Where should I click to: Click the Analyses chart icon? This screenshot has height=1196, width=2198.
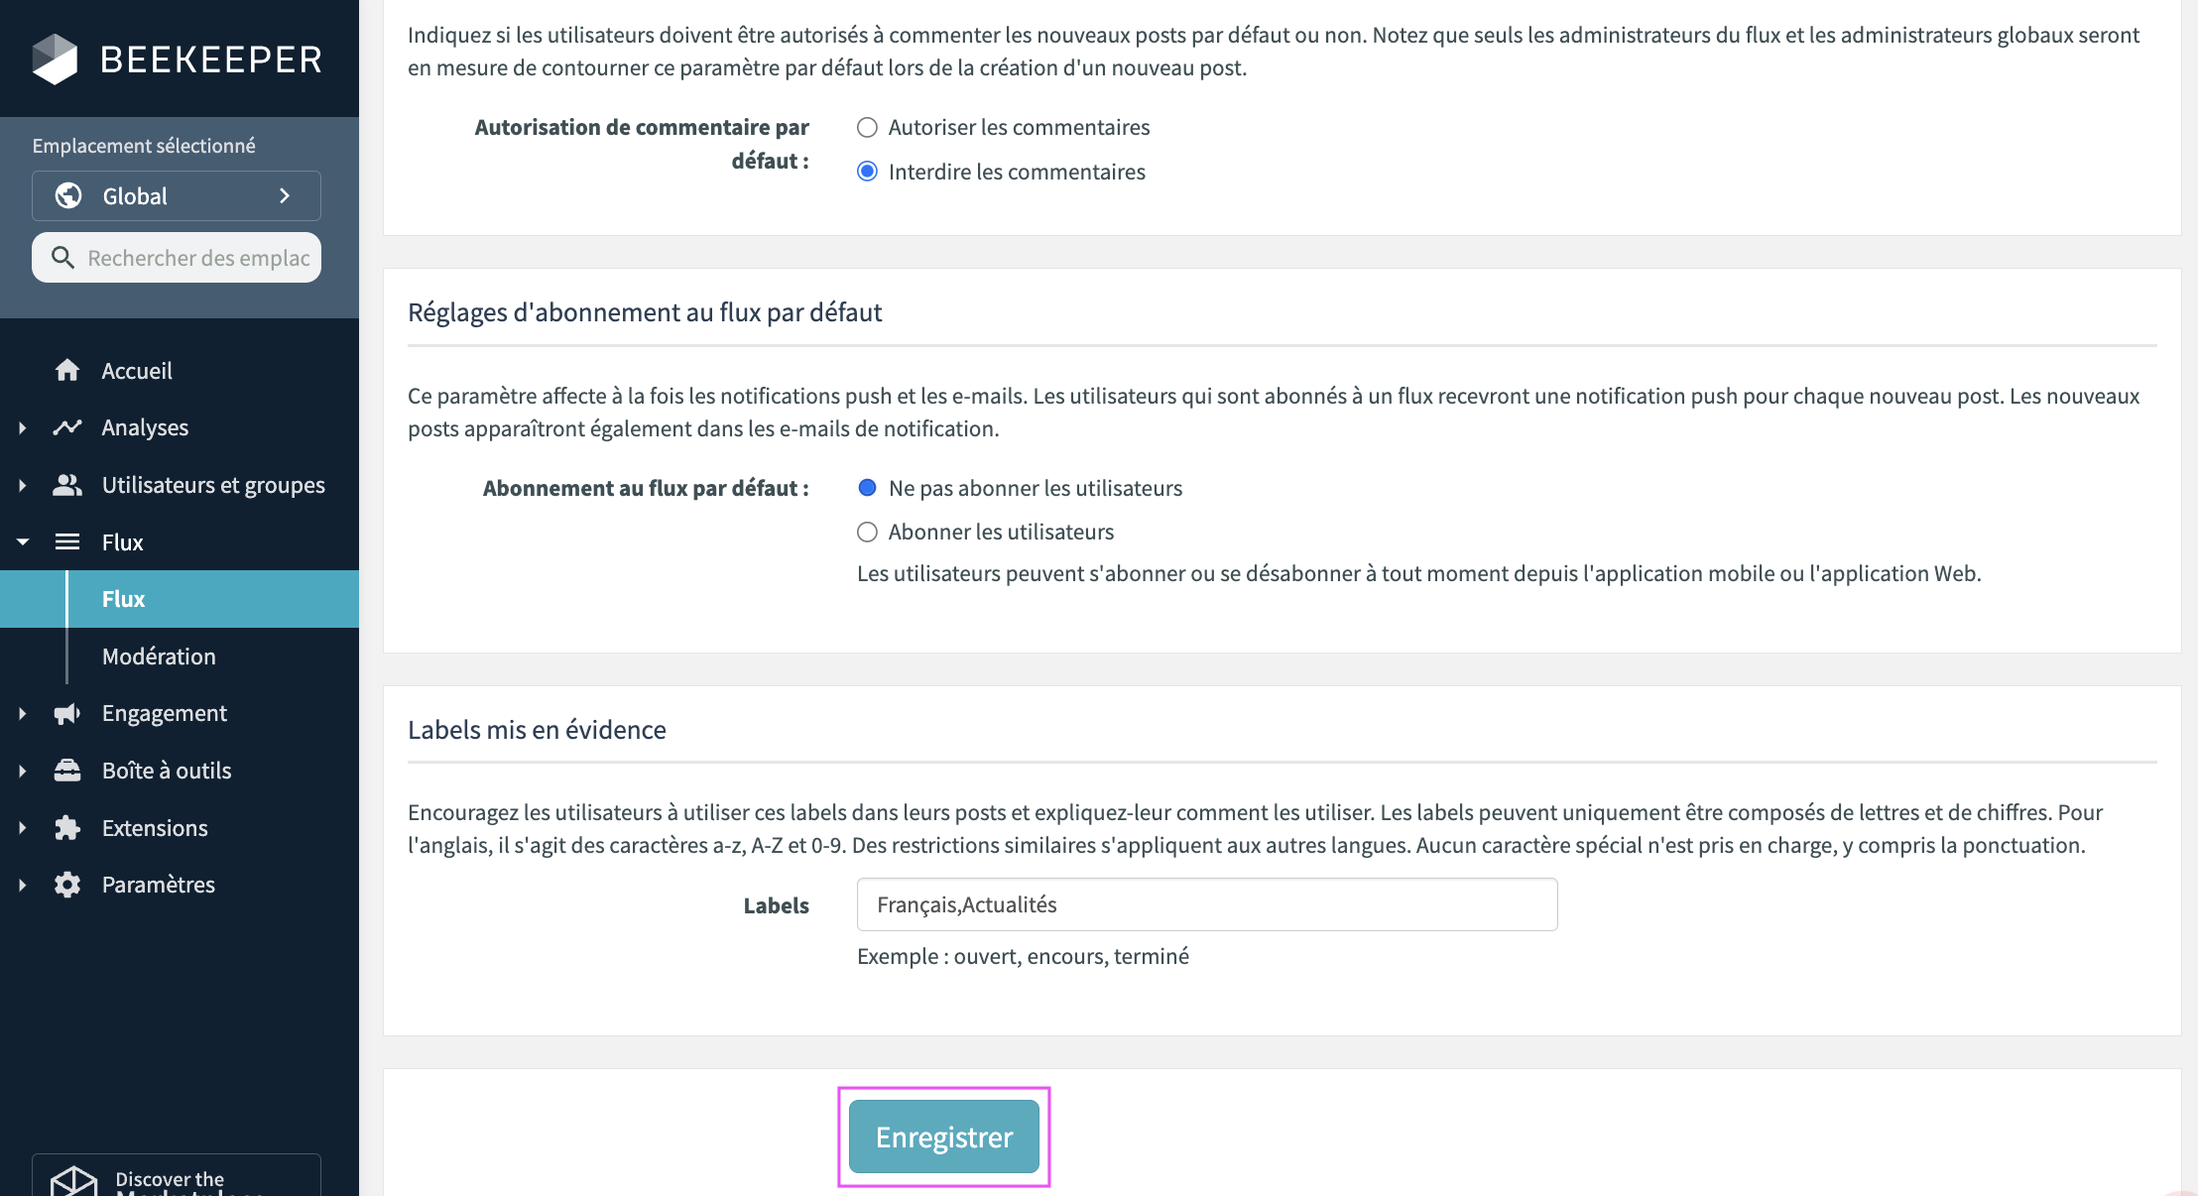[67, 426]
